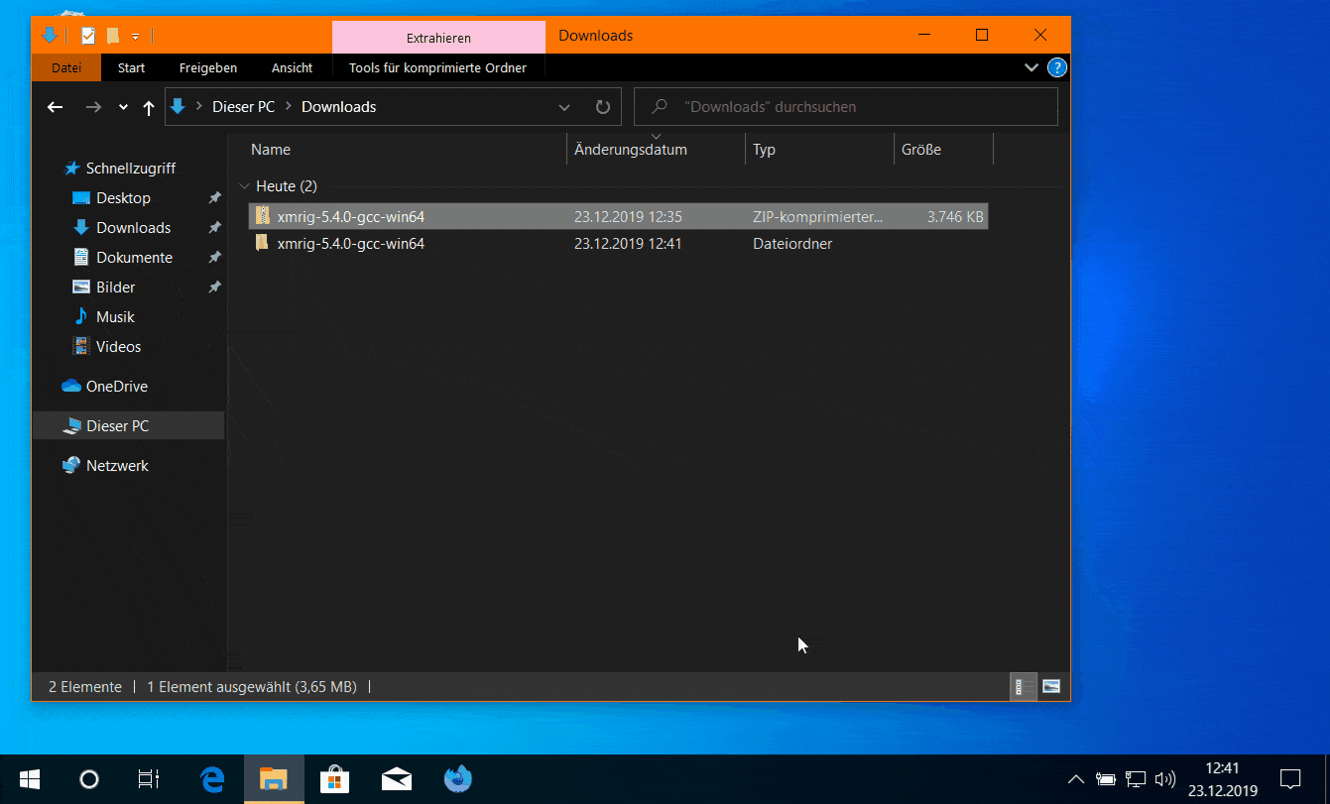The width and height of the screenshot is (1330, 804).
Task: Sort by the Änderungsdatum column header
Action: (656, 150)
